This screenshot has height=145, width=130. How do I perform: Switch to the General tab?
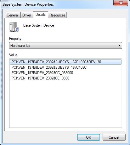pos(13,15)
